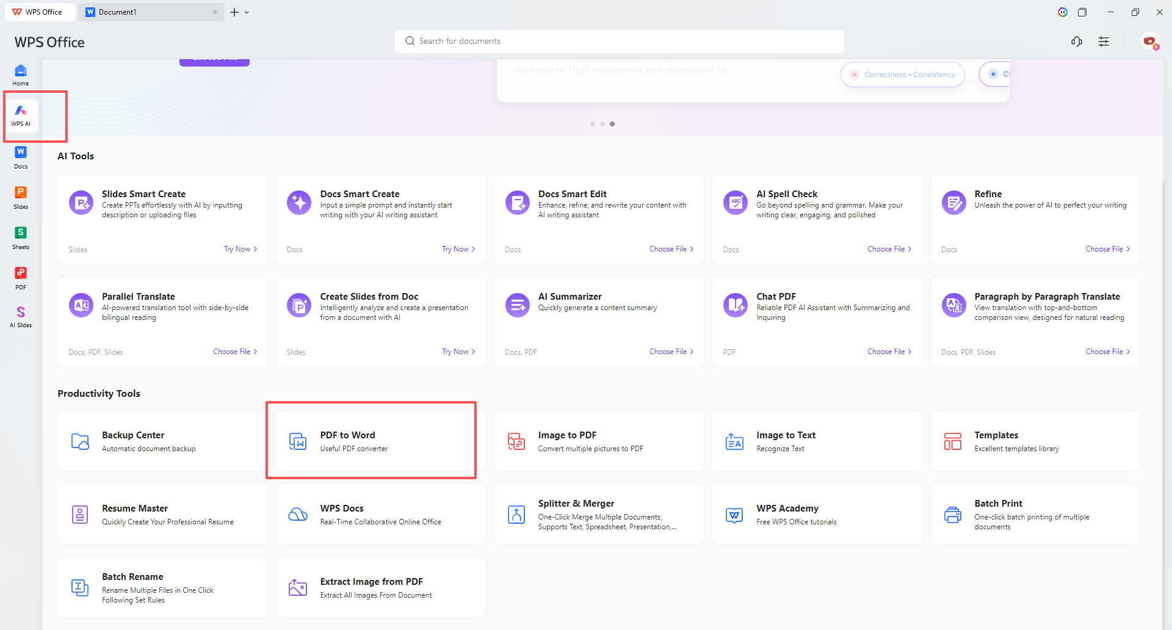Open the PDF sidebar icon

[21, 277]
